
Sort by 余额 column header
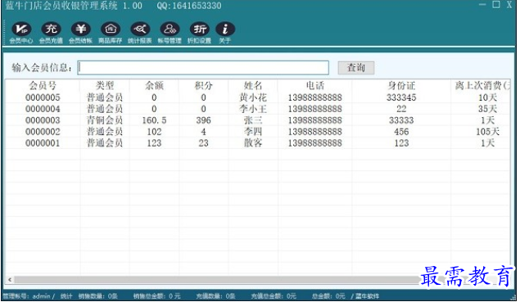154,86
